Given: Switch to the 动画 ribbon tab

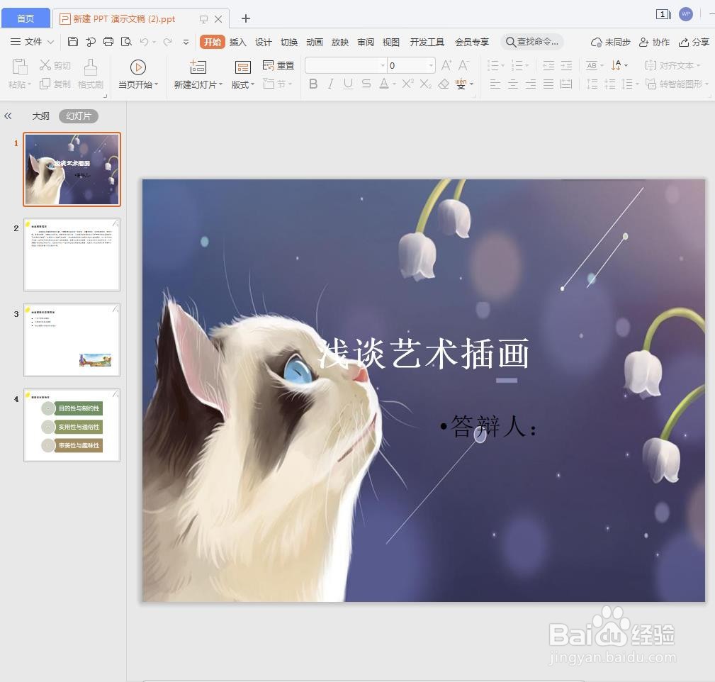Looking at the screenshot, I should (314, 42).
